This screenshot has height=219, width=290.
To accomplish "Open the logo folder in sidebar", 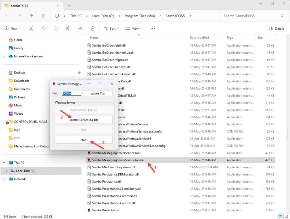I will [x=14, y=130].
